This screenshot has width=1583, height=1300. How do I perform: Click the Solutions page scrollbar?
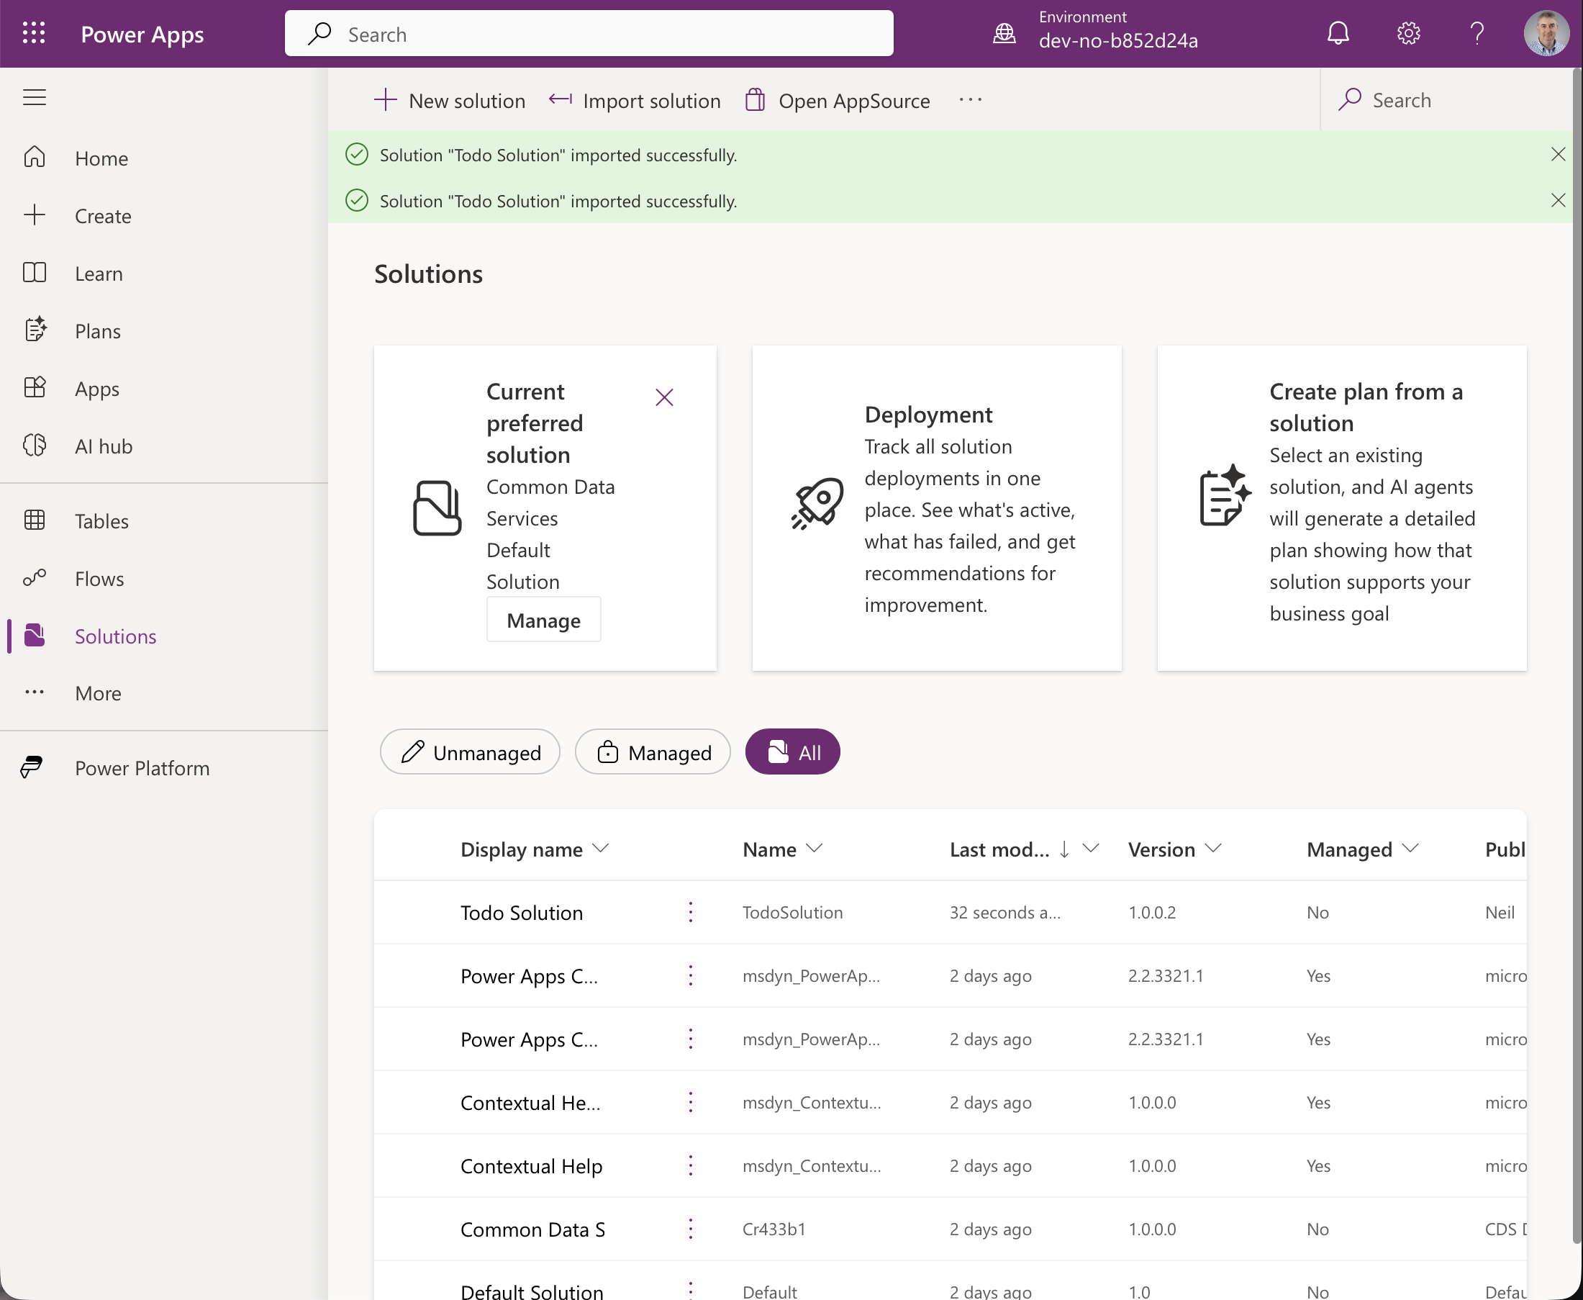(x=1577, y=655)
